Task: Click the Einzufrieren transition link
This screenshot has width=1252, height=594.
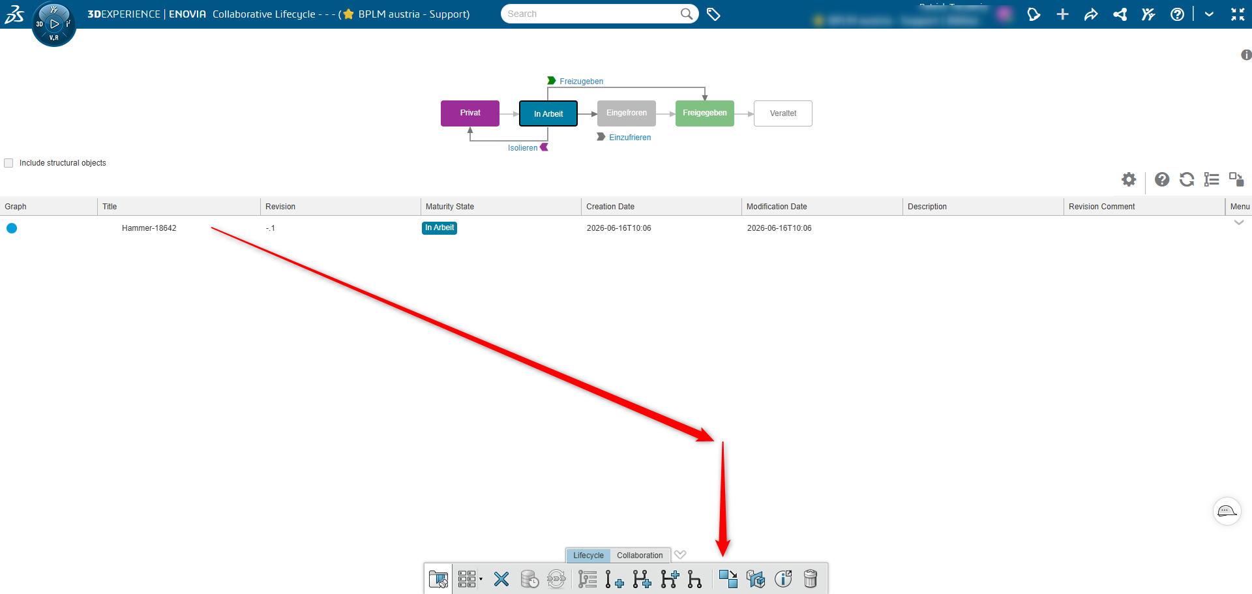Action: tap(630, 138)
